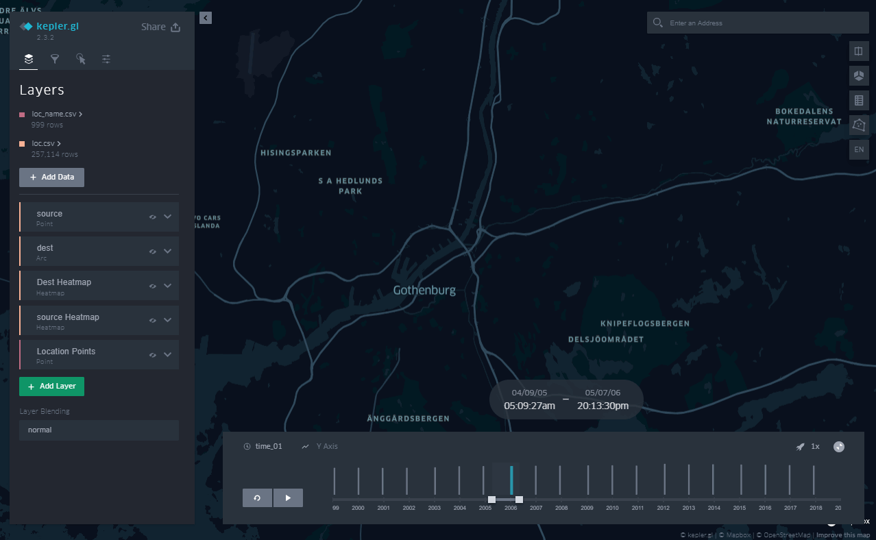Image resolution: width=876 pixels, height=540 pixels.
Task: Expand the source layer settings
Action: 167,217
